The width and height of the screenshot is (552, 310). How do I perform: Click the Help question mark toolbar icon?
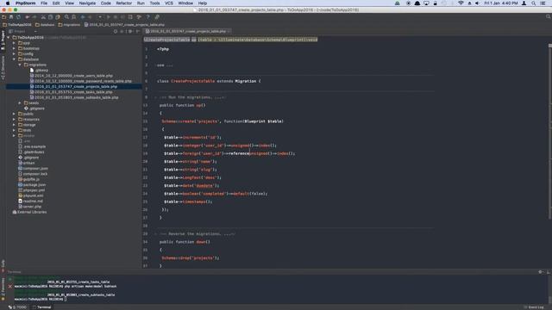[x=147, y=17]
